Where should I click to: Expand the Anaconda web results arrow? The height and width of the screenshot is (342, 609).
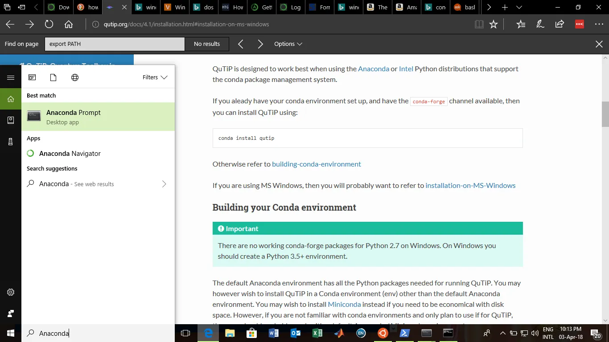(x=164, y=184)
